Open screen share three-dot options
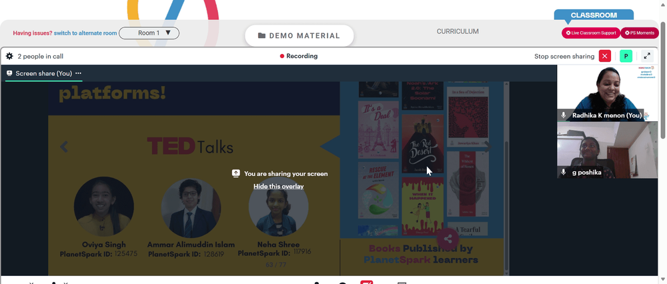This screenshot has height=284, width=667. [78, 73]
